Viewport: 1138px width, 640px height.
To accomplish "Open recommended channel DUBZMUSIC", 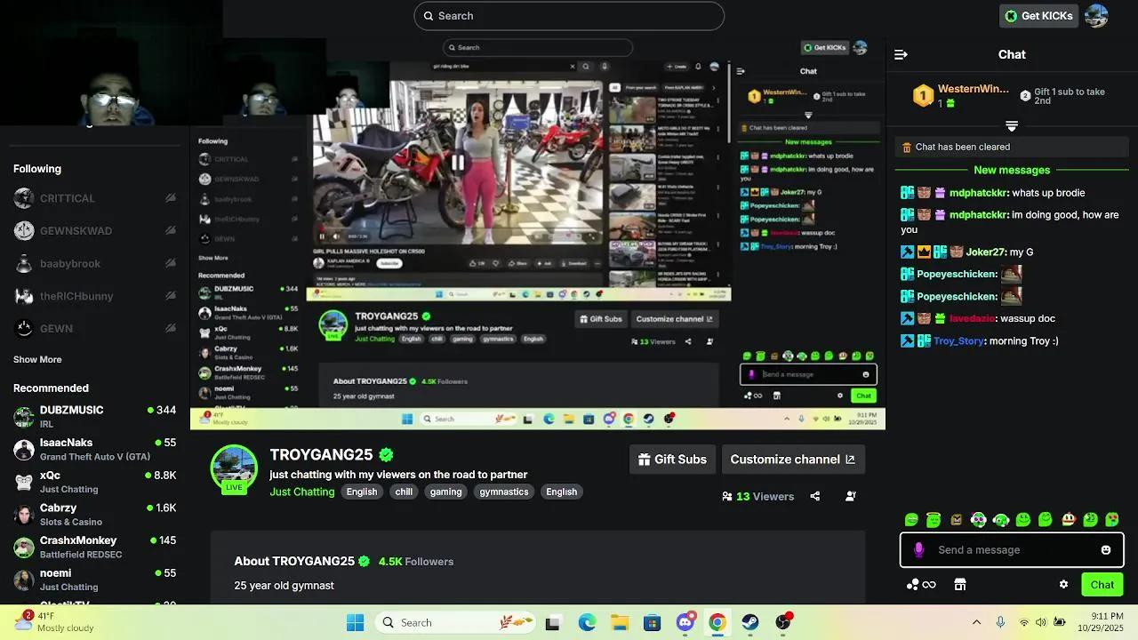I will click(x=94, y=415).
